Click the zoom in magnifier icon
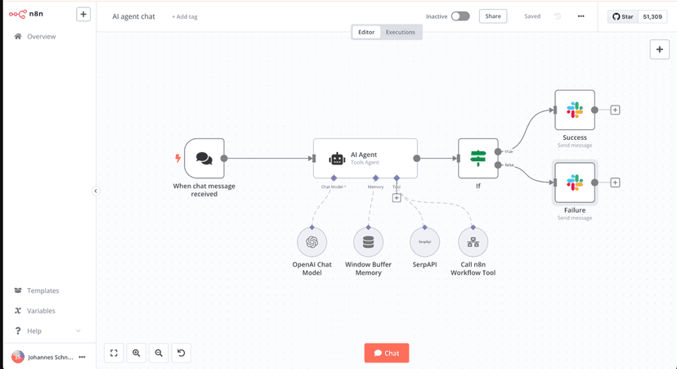 [137, 353]
